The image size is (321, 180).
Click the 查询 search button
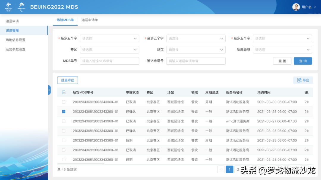[x=303, y=61]
